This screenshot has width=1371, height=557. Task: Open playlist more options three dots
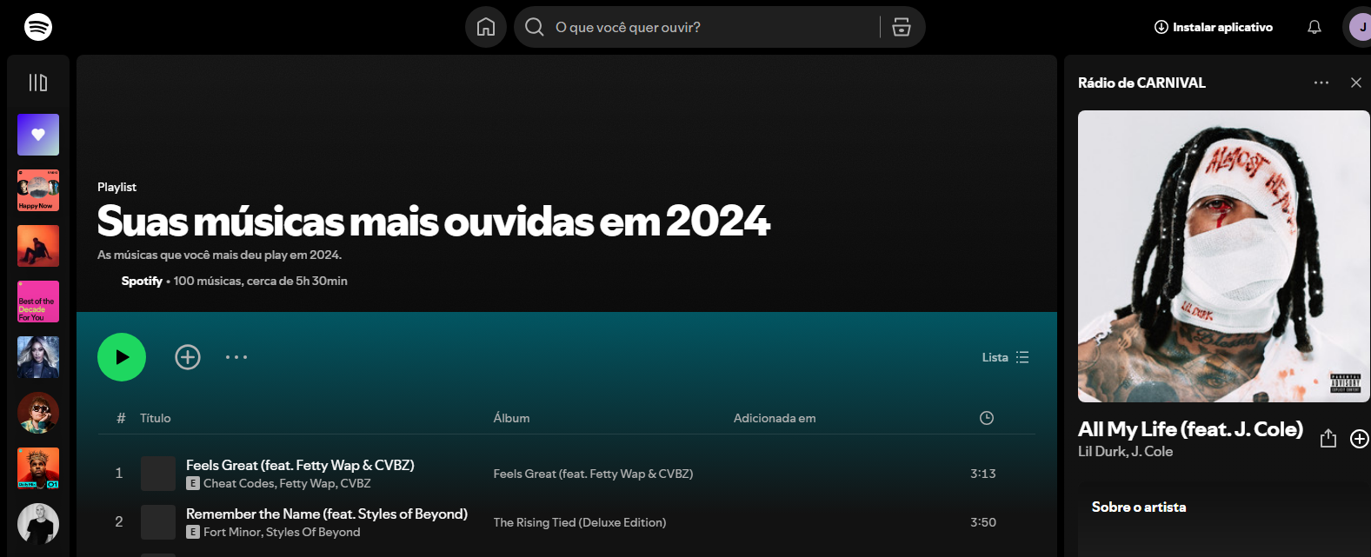coord(236,357)
